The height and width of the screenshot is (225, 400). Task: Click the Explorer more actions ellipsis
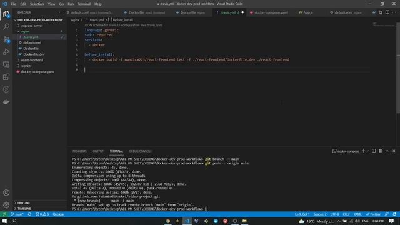click(61, 12)
